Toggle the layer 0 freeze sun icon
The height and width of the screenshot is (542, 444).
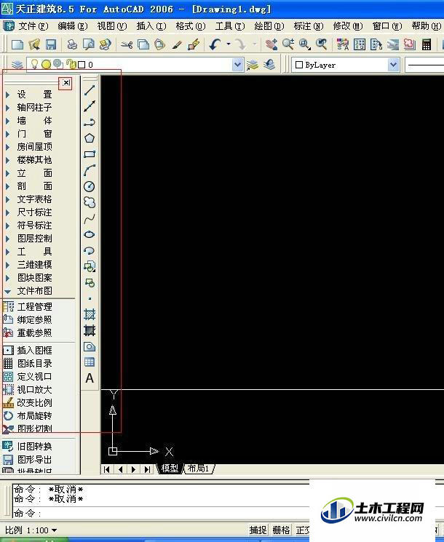pos(46,64)
